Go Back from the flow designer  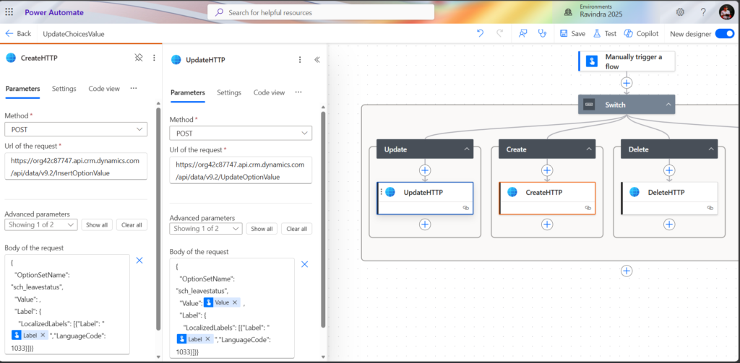coord(18,33)
